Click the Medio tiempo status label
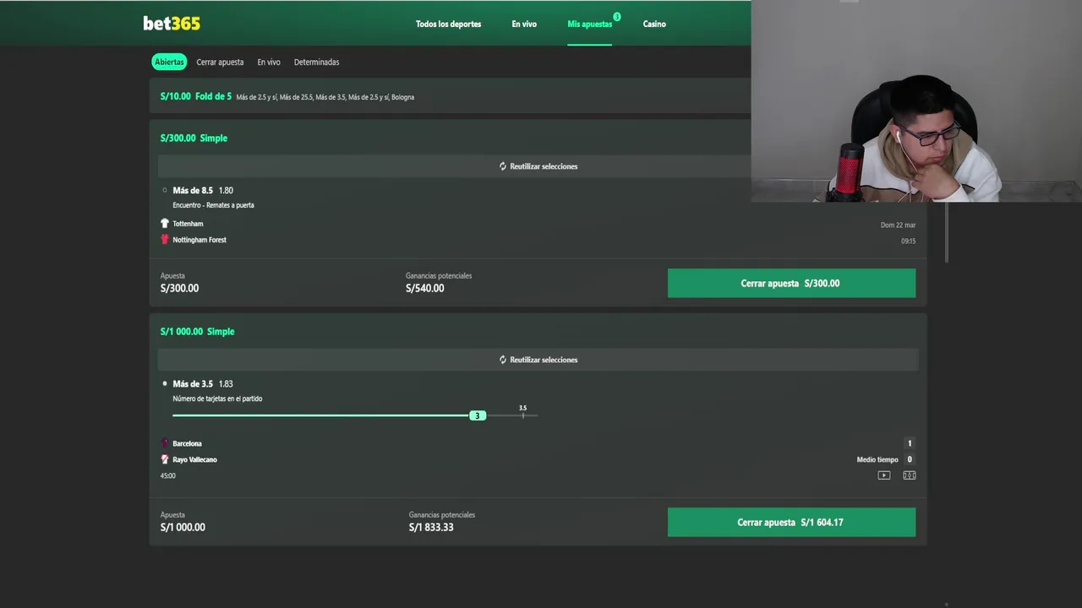1082x608 pixels. [x=877, y=459]
